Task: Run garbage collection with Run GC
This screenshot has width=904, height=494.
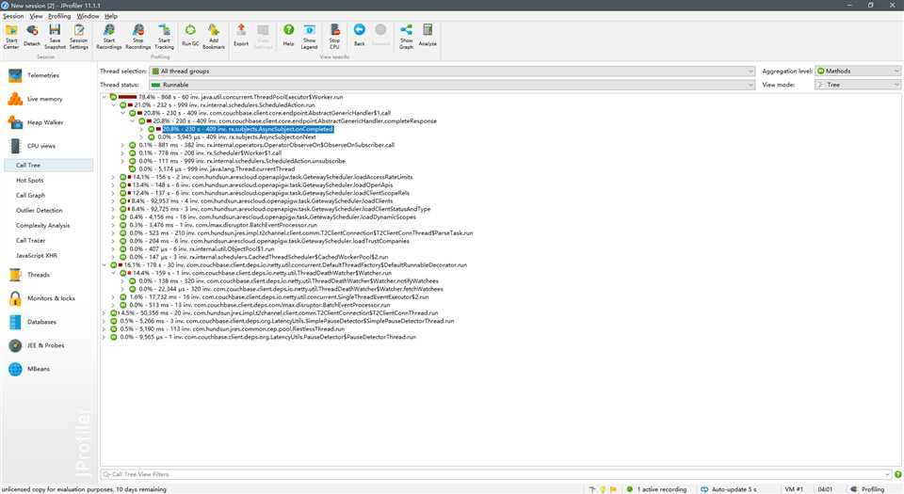Action: [x=190, y=36]
